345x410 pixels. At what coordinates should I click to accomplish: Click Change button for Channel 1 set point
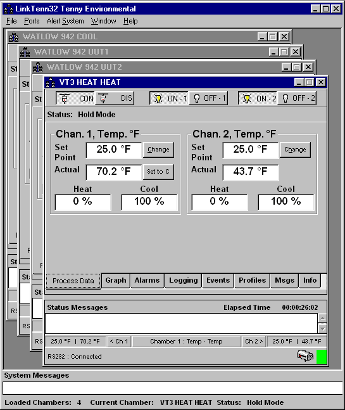(x=158, y=150)
